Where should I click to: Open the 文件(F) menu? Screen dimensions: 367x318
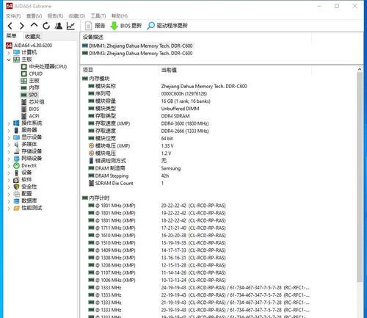13,16
